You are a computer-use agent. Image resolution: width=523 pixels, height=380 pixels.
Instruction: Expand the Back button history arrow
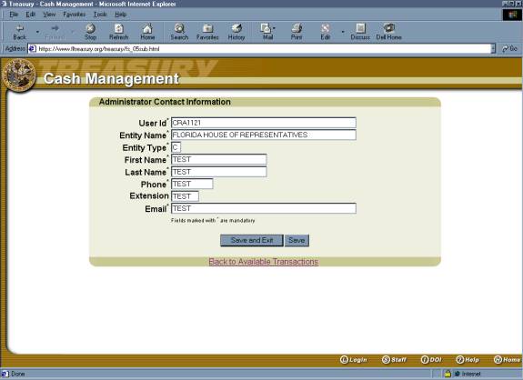pyautogui.click(x=37, y=32)
